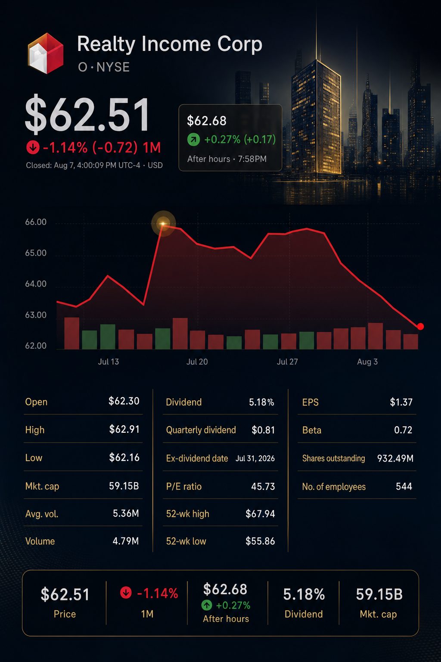Click the Quarterly dividend label

click(201, 430)
